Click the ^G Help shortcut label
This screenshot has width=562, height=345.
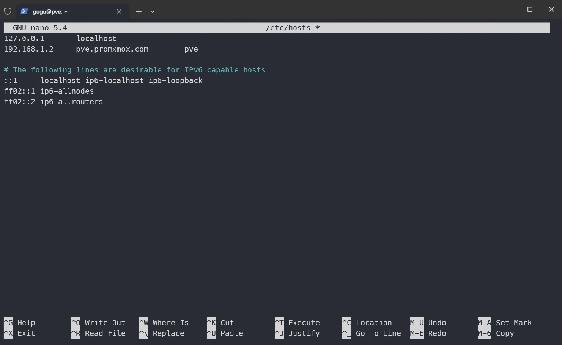point(19,323)
